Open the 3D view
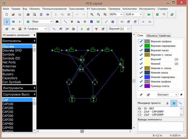Screen dimensions: 188x139 click(48, 14)
